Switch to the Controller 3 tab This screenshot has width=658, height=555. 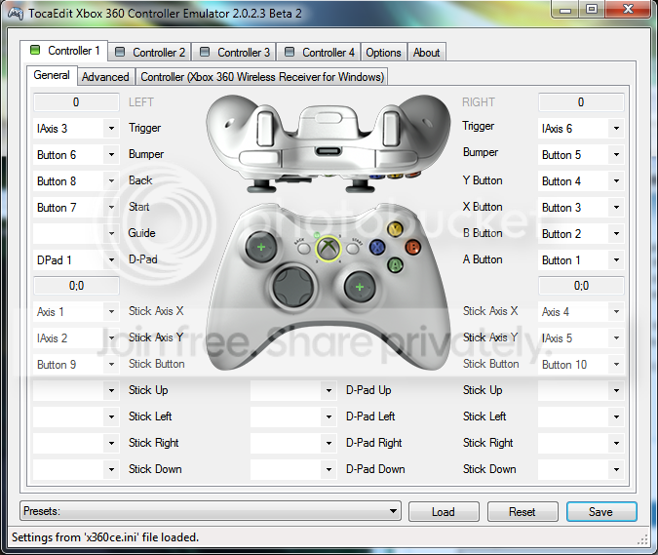[234, 53]
